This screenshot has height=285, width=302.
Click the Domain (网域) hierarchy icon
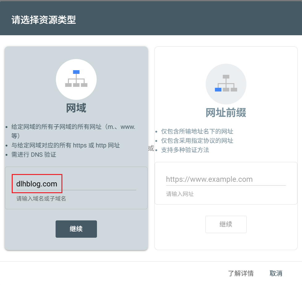pyautogui.click(x=76, y=79)
